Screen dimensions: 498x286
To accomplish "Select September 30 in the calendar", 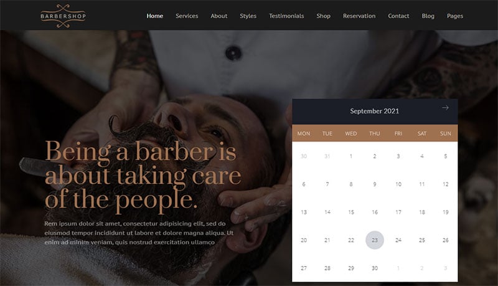I will [x=375, y=268].
